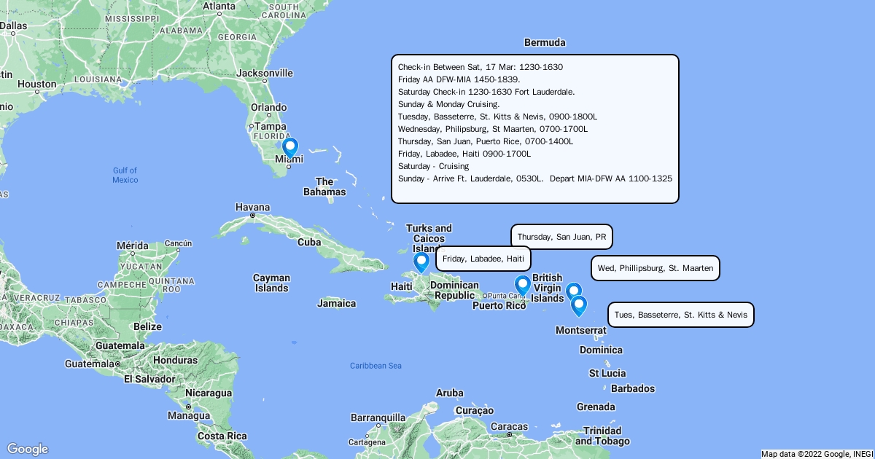Image resolution: width=875 pixels, height=459 pixels.
Task: Click 'Sunday & Monday Cruising' line
Action: [448, 104]
